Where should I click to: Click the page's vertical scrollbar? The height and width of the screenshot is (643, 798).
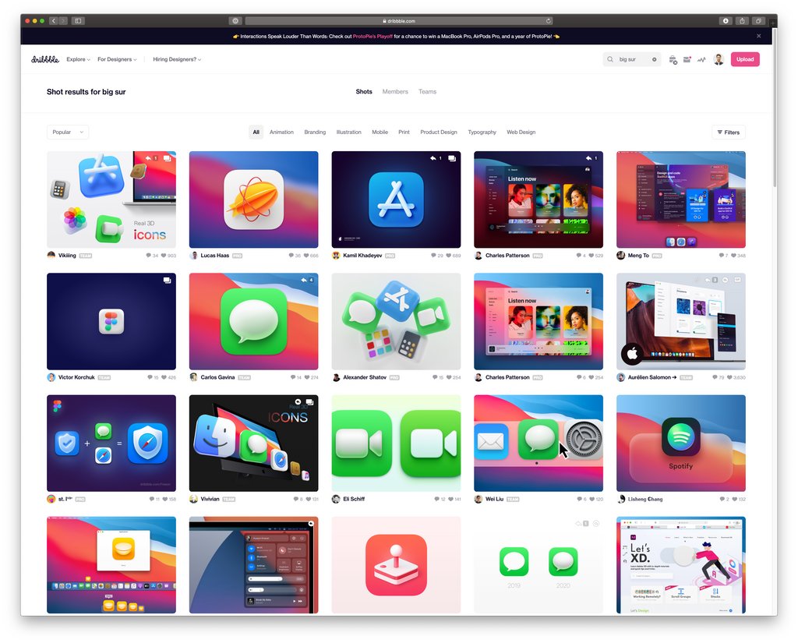click(x=775, y=109)
